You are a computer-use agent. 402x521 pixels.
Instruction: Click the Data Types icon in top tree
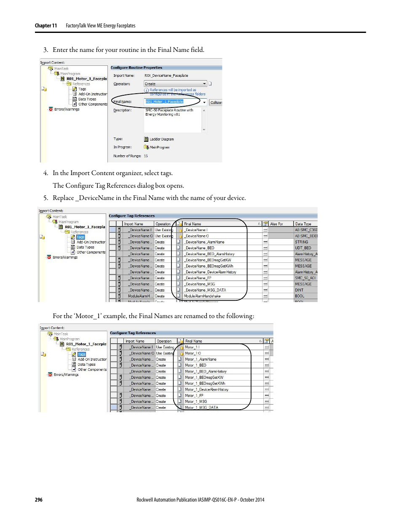75,99
